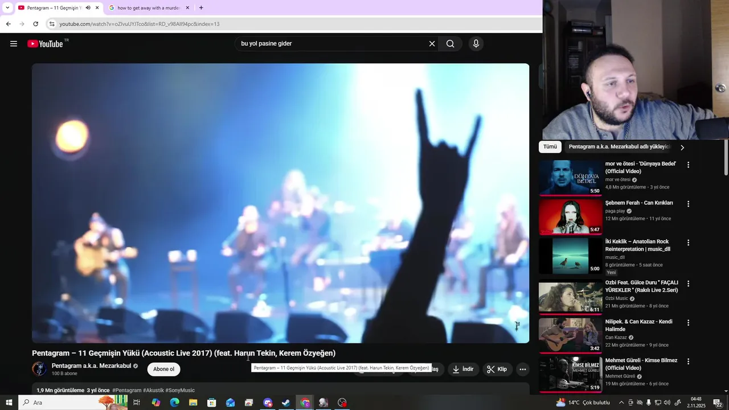This screenshot has width=729, height=410.
Task: Click the 'mor ve ötesi' channel name
Action: click(x=618, y=180)
